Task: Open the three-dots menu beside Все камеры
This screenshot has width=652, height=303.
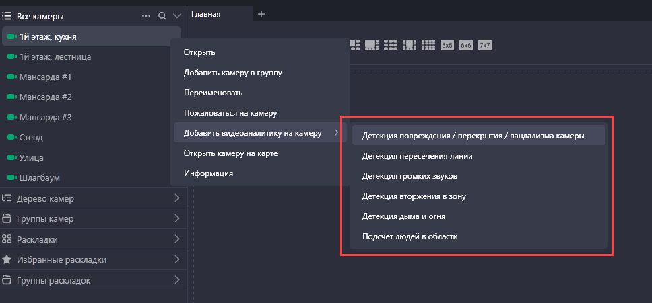Action: point(146,15)
